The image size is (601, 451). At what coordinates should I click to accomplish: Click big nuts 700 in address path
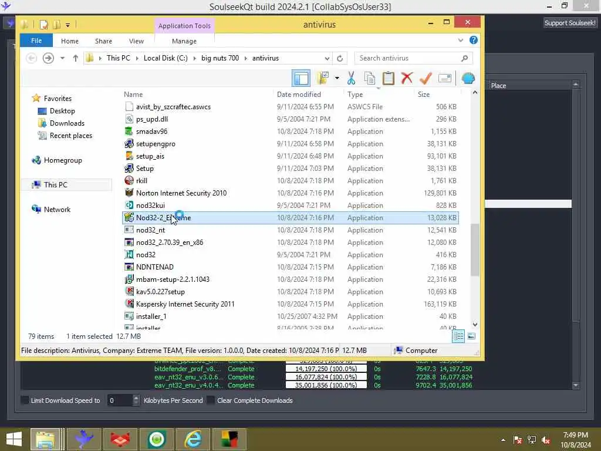coord(220,58)
